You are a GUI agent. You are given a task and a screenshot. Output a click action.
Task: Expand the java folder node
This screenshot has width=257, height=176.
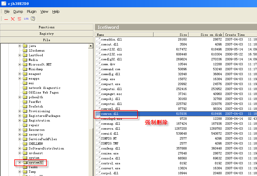(x=20, y=46)
